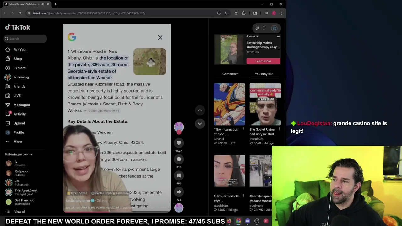Open kadishalynnnn creator username link

click(x=78, y=201)
